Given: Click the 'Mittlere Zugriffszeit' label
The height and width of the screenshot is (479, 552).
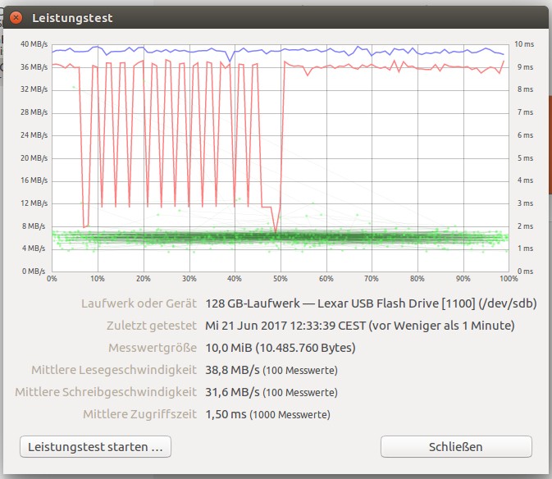Looking at the screenshot, I should (139, 414).
